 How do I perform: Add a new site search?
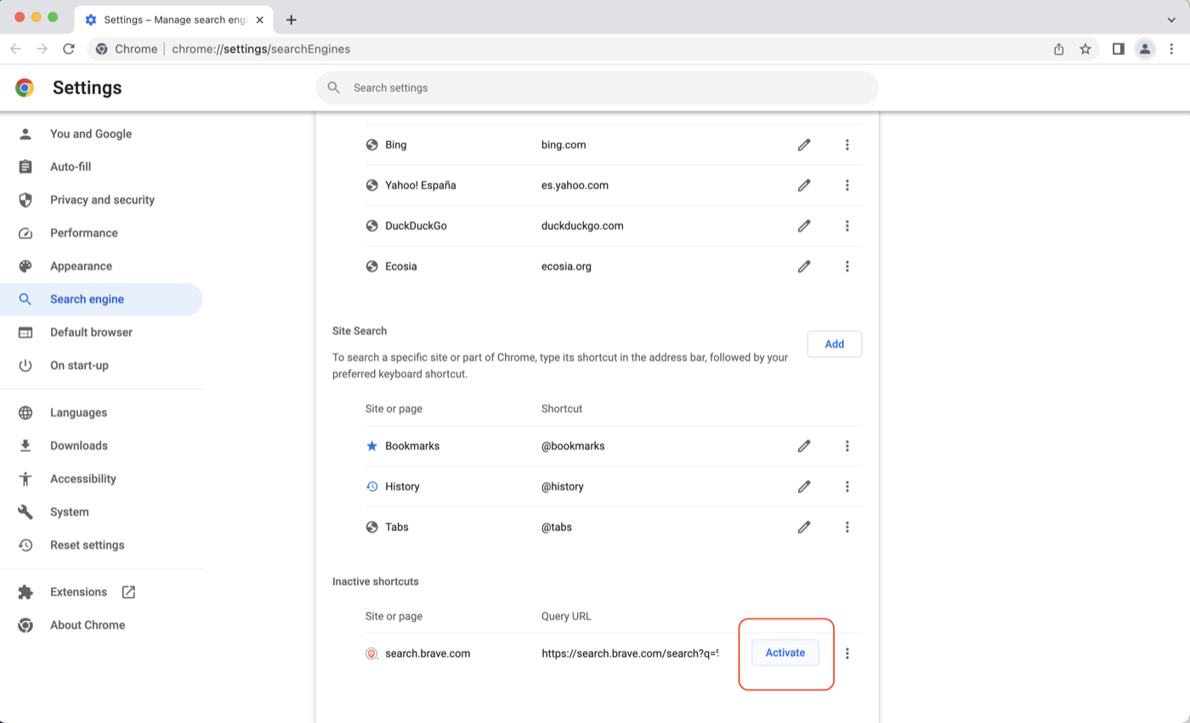point(834,344)
